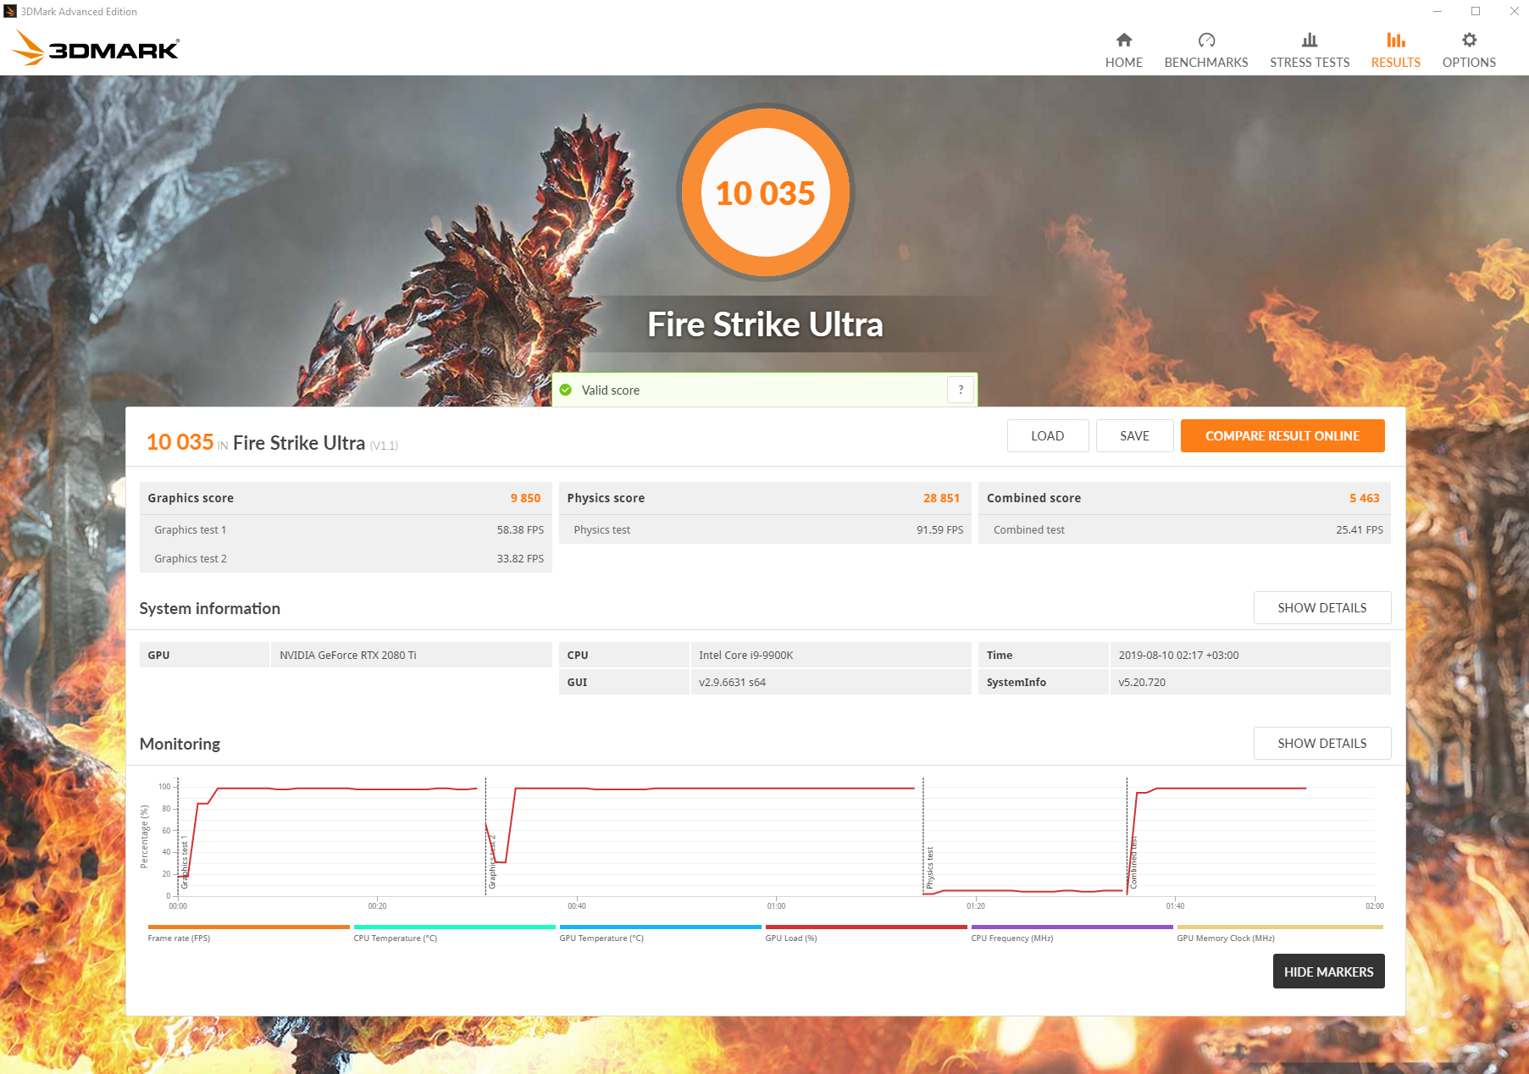The image size is (1529, 1074).
Task: Click the Options gear icon
Action: point(1469,40)
